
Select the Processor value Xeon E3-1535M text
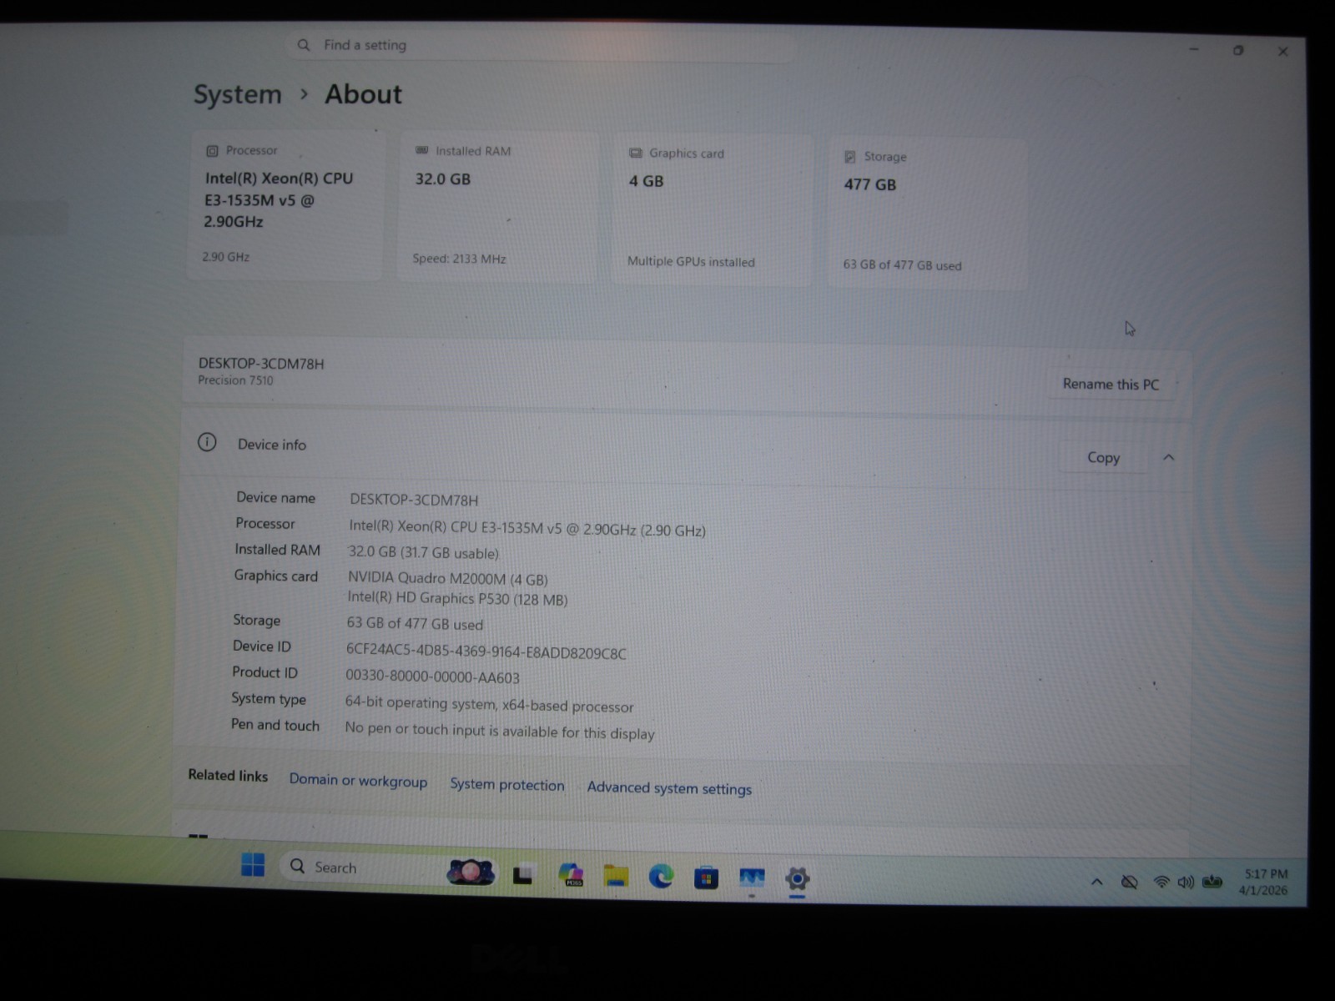527,529
